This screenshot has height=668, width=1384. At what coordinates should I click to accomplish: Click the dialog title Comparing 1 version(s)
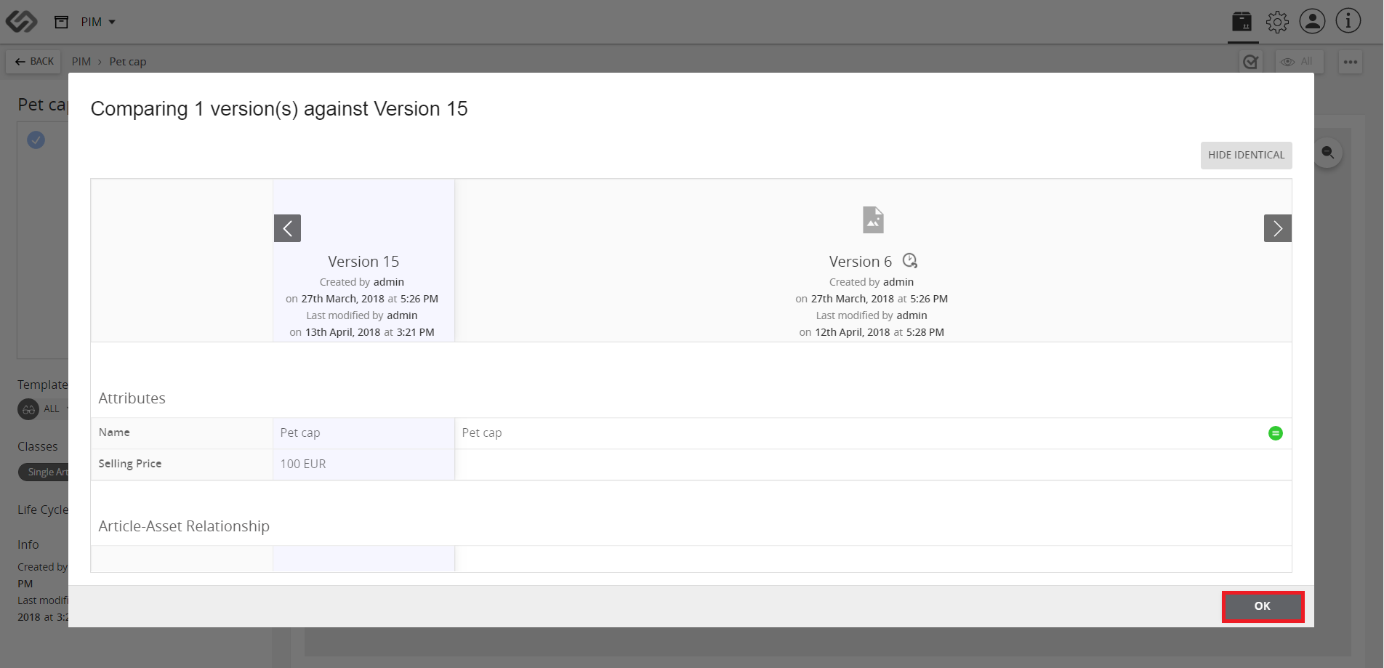pyautogui.click(x=279, y=109)
